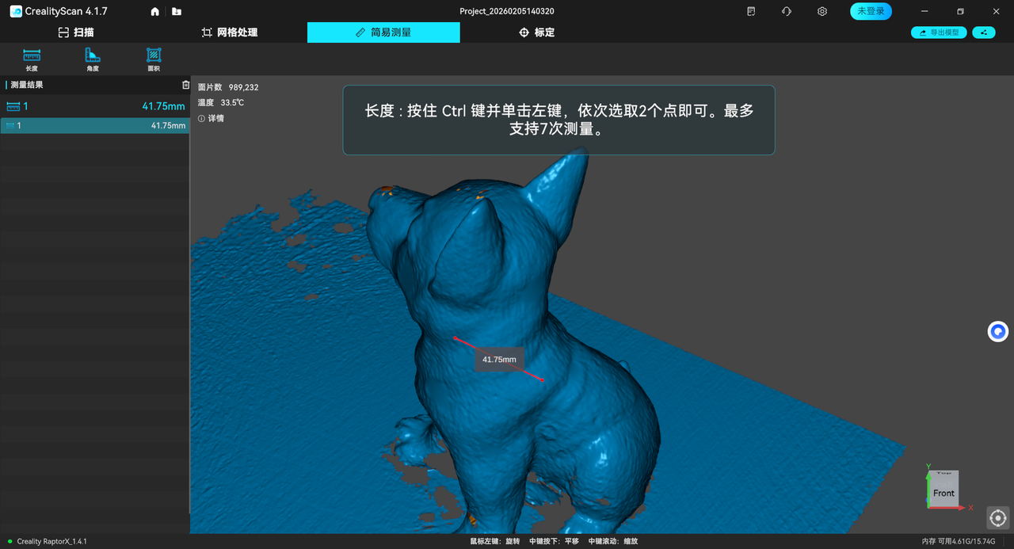This screenshot has height=549, width=1014.
Task: Select the 角度 (angle) measurement tool
Action: point(93,59)
